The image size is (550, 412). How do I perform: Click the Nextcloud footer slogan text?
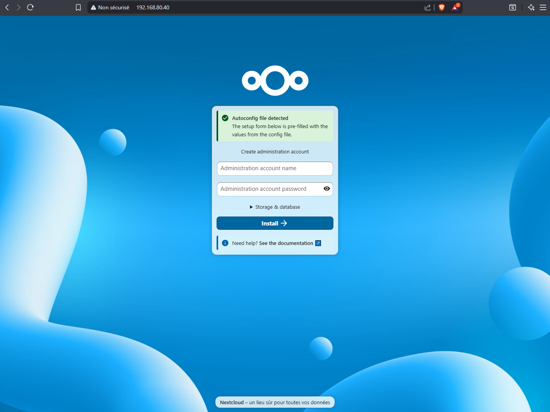point(275,402)
